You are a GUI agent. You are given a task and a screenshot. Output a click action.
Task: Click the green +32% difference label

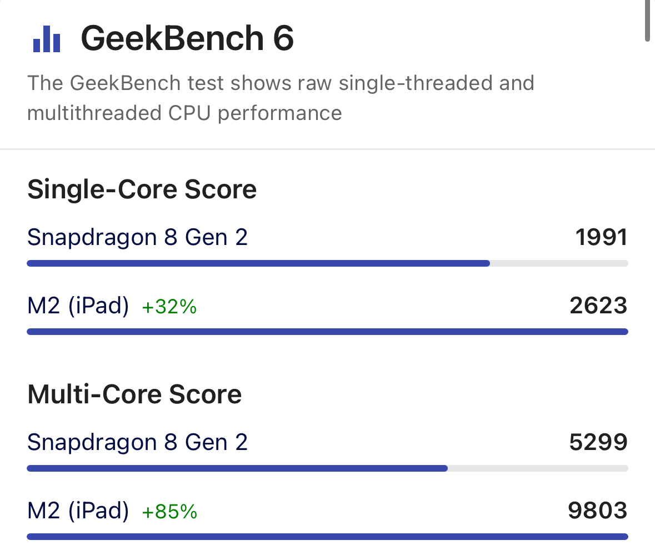click(x=169, y=307)
